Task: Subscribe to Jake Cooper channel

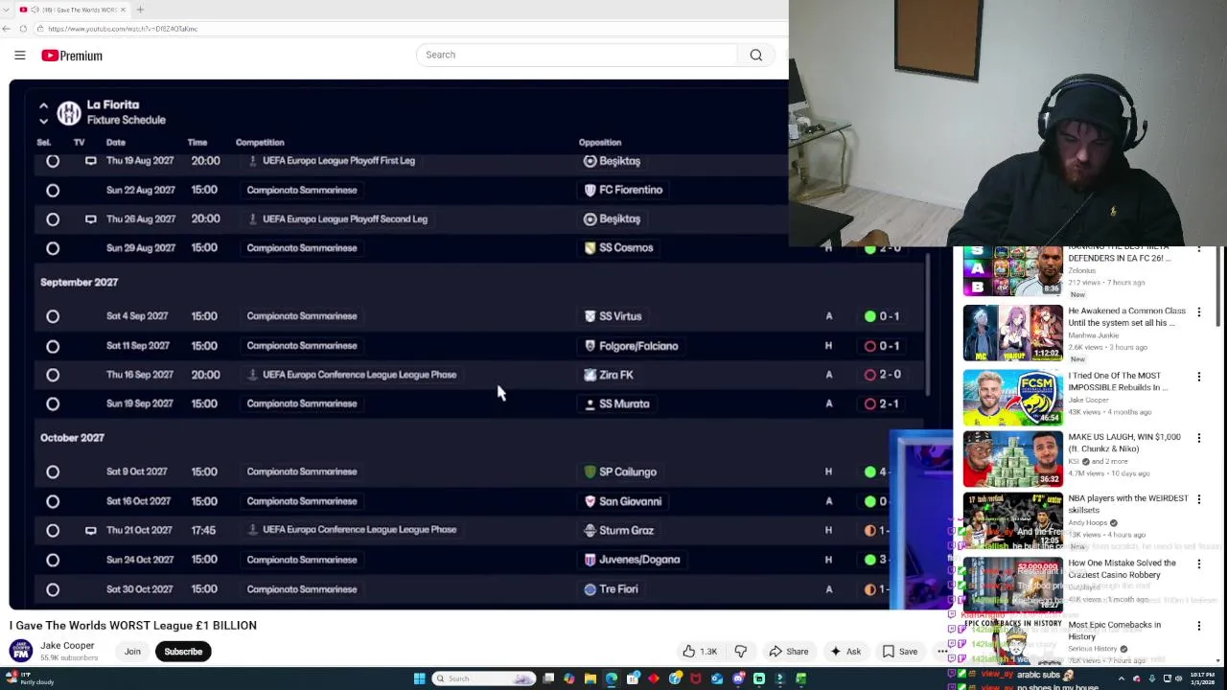Action: tap(183, 652)
